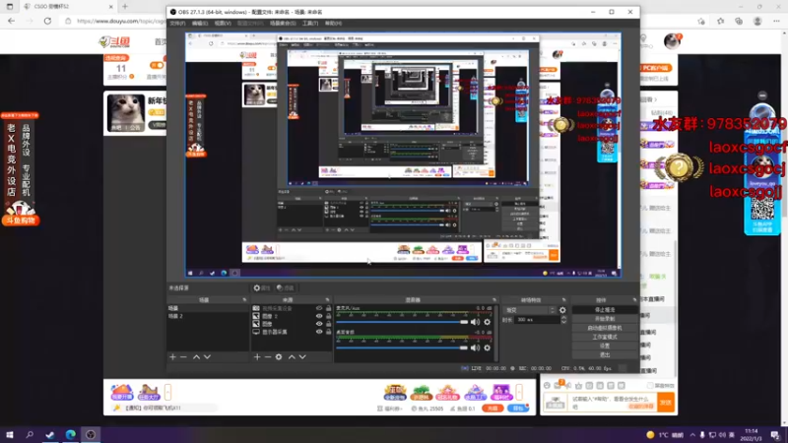Open the Windows Start menu

10,434
